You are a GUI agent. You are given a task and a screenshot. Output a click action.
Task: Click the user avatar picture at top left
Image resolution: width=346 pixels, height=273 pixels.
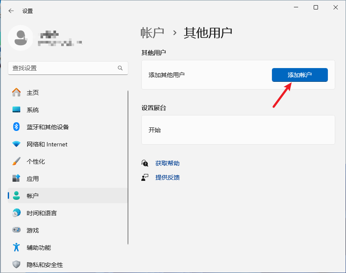20,38
